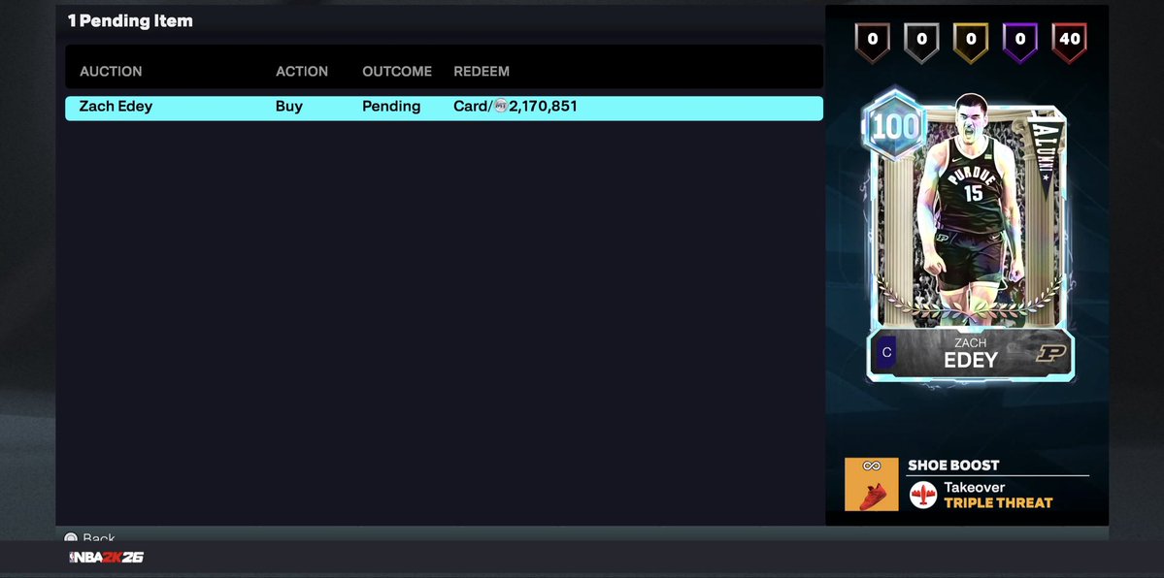
Task: Click the NBA 2K26 logo
Action: pos(106,558)
